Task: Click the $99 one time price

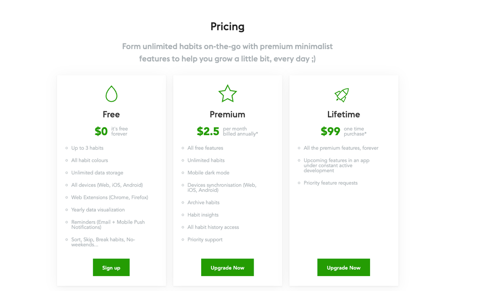Action: pyautogui.click(x=330, y=131)
